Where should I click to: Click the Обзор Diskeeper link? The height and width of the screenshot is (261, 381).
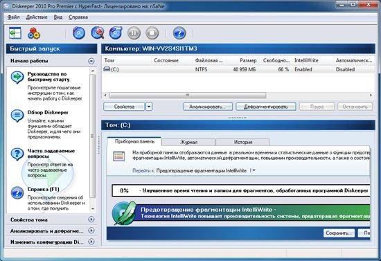48,112
